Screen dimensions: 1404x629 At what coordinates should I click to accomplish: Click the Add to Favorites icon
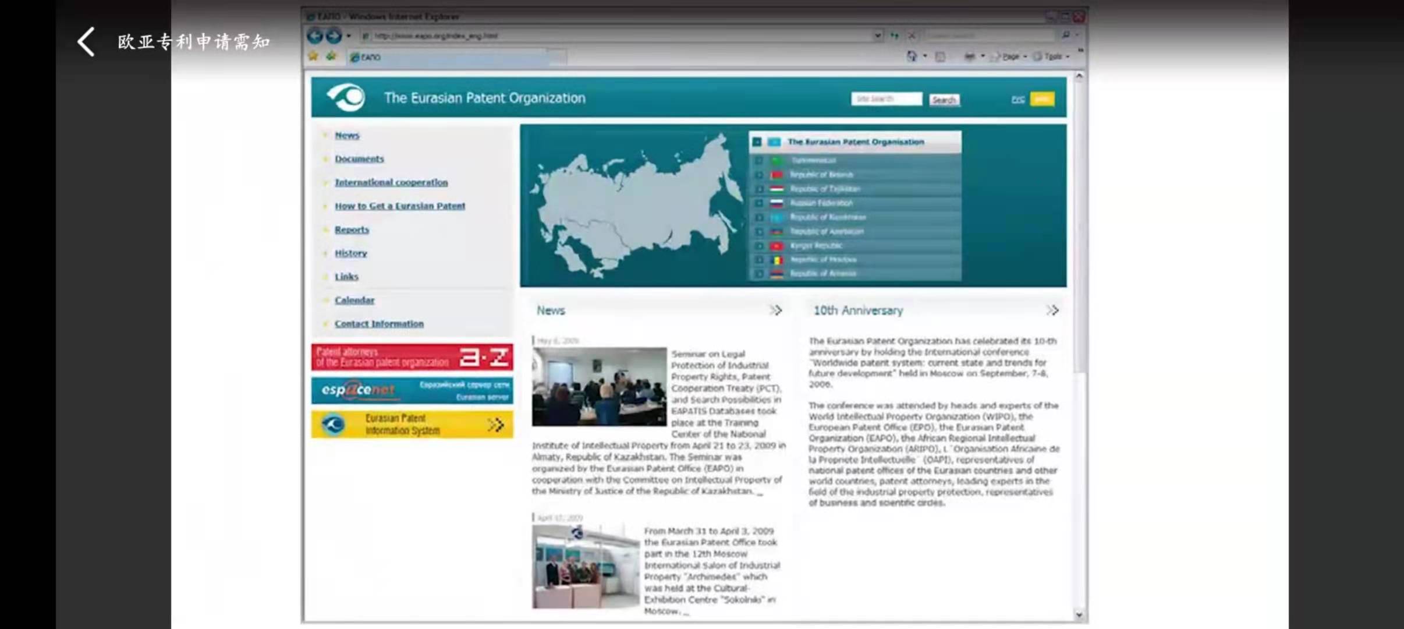pos(331,56)
